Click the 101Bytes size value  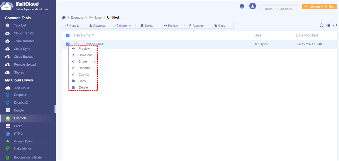coord(261,44)
